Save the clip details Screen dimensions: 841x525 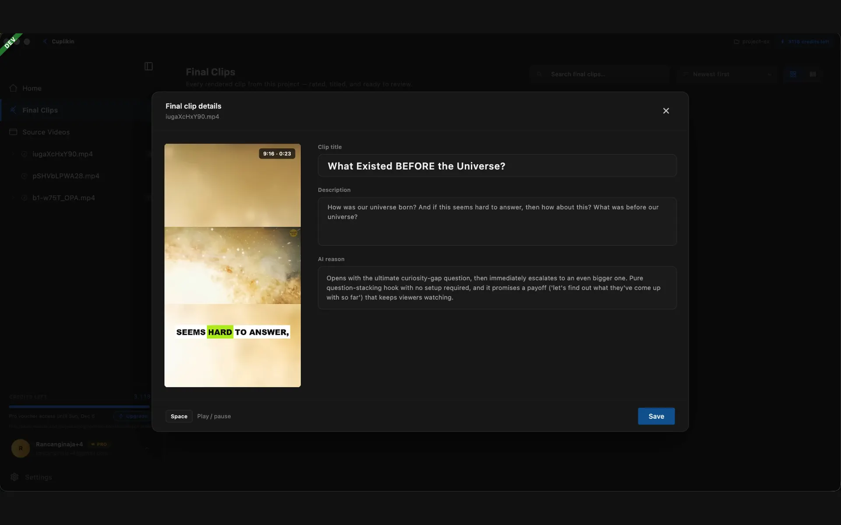(x=656, y=416)
